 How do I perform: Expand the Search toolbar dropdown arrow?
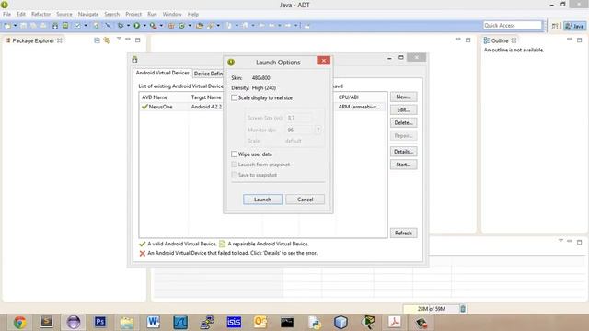coord(218,26)
